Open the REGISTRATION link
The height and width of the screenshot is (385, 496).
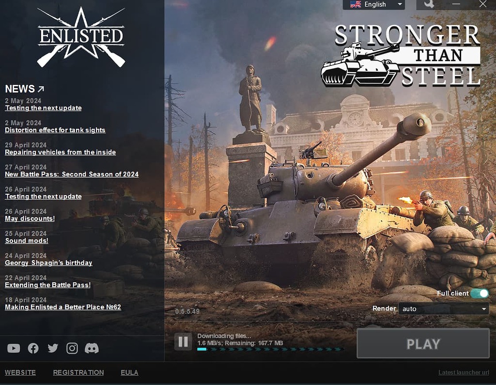[x=78, y=372]
